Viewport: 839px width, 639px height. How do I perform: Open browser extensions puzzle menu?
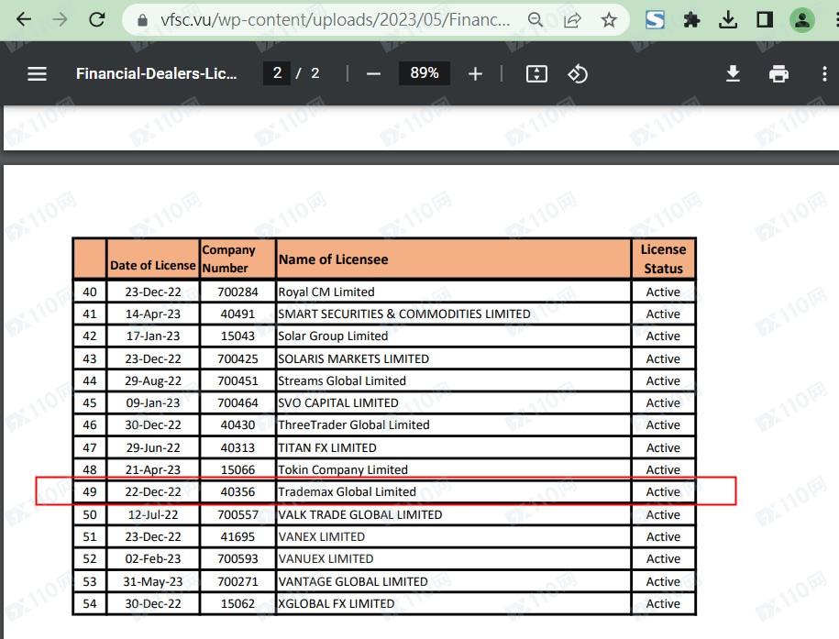(x=692, y=19)
